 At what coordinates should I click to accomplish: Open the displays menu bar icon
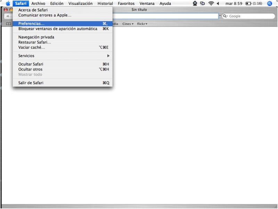point(203,3)
